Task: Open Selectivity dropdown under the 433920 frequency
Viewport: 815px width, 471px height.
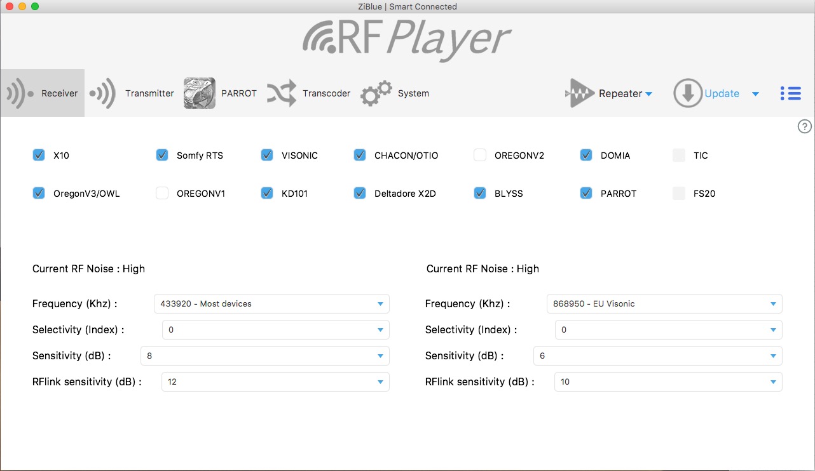Action: [x=276, y=329]
